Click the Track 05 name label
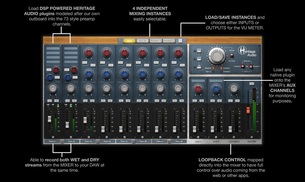 [x=124, y=141]
